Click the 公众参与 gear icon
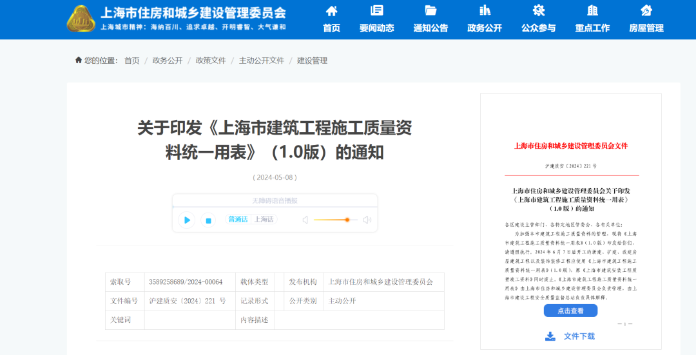The image size is (696, 355). 538,10
